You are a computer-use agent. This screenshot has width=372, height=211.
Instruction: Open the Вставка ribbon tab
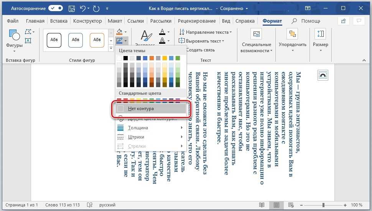[59, 21]
